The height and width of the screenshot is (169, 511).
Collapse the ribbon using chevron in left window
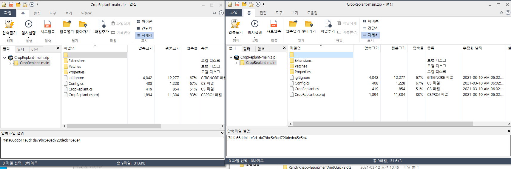point(214,13)
